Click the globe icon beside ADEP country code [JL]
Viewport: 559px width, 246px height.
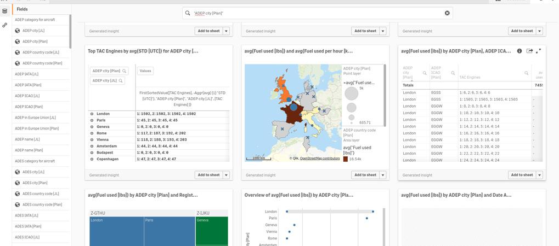click(17, 52)
